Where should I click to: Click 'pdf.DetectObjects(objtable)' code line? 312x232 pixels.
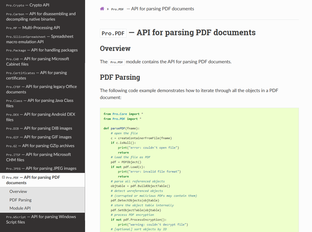click(x=135, y=200)
